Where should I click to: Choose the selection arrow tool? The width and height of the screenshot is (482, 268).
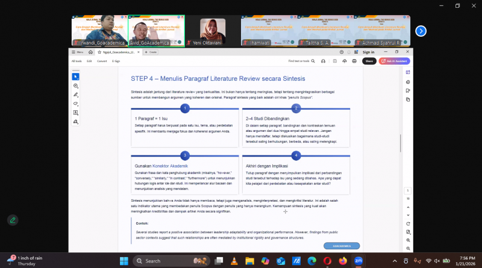(75, 76)
